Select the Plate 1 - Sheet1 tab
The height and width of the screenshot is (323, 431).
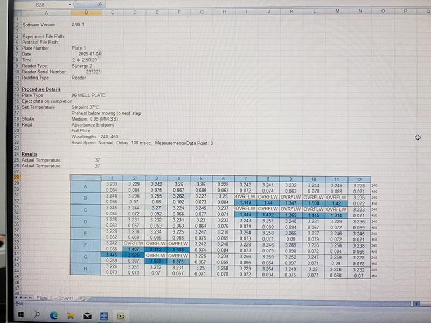click(x=55, y=298)
